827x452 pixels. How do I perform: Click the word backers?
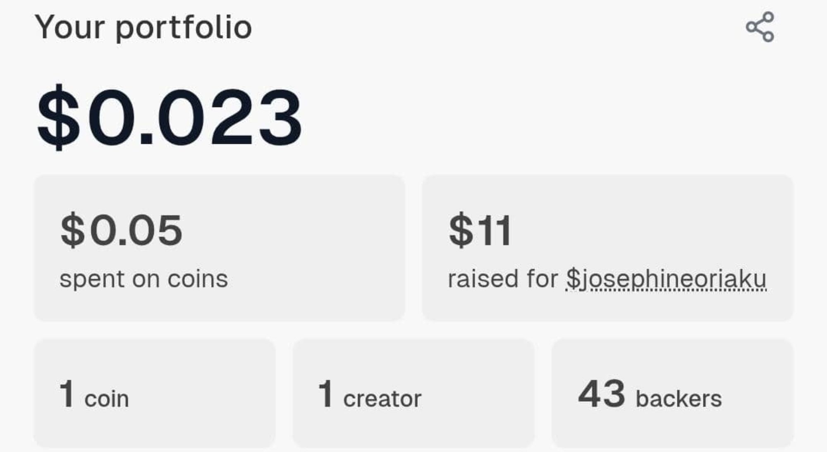click(679, 399)
